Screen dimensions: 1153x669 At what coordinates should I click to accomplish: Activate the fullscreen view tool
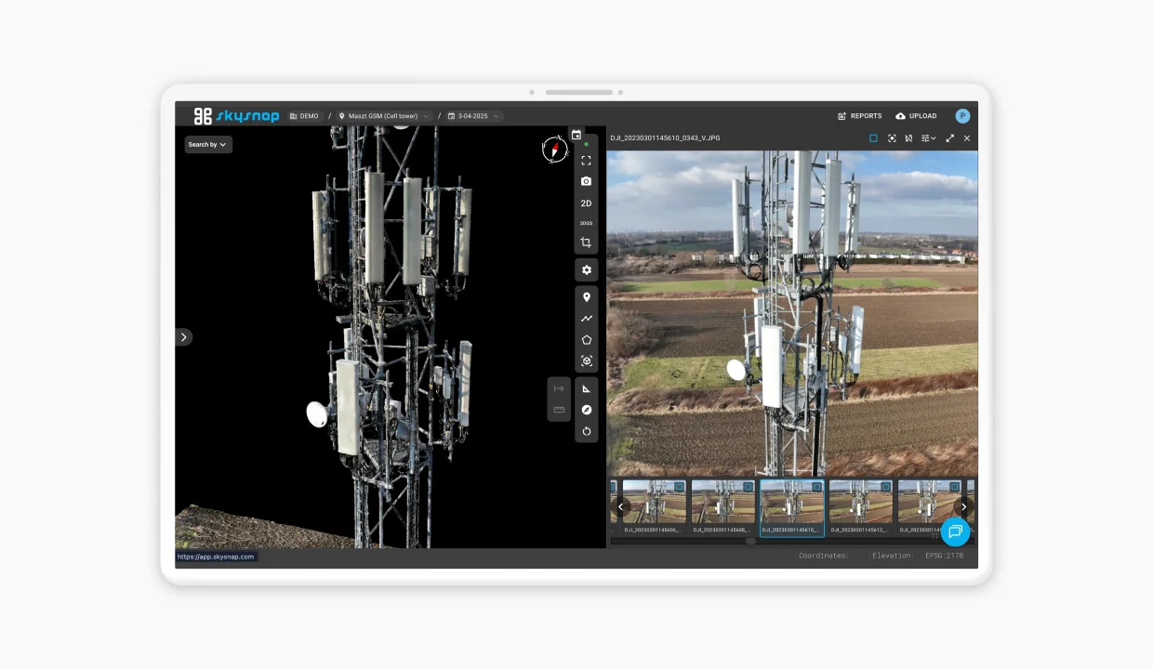pyautogui.click(x=586, y=161)
